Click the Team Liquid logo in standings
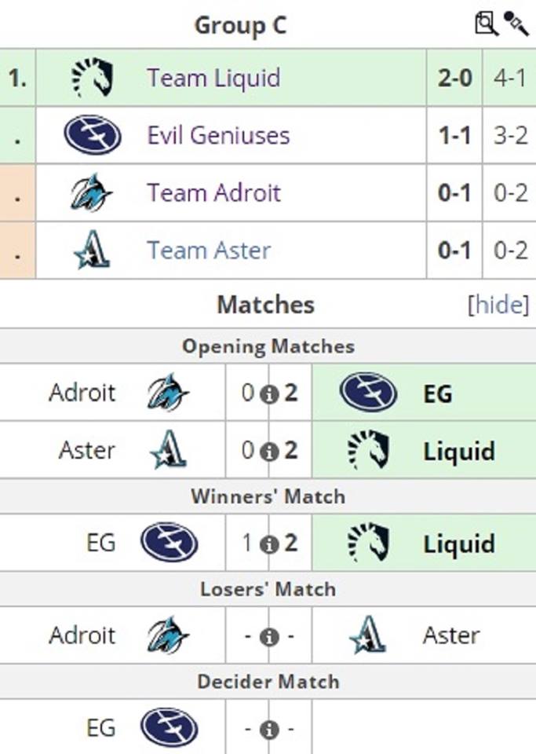 click(92, 77)
